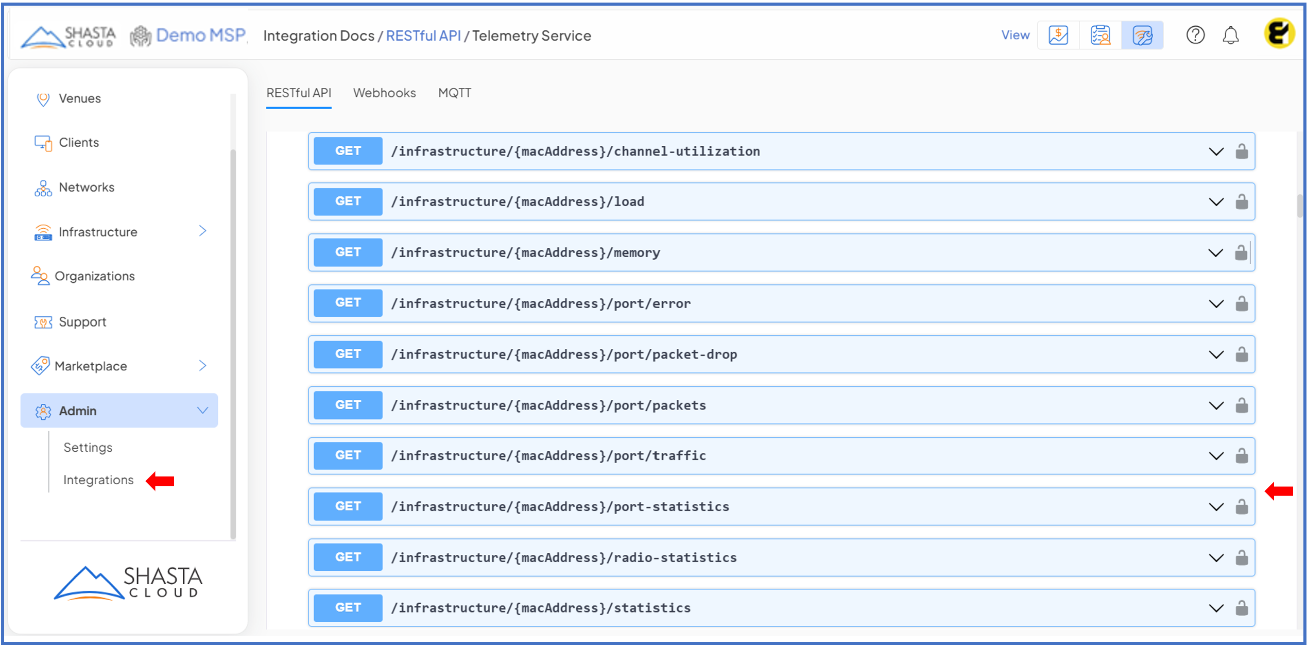Toggle lock on port-statistics endpoint
The height and width of the screenshot is (645, 1307).
(1241, 507)
